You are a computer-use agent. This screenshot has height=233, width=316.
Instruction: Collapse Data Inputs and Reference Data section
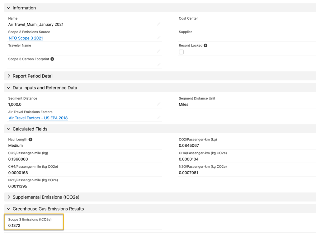click(x=8, y=88)
